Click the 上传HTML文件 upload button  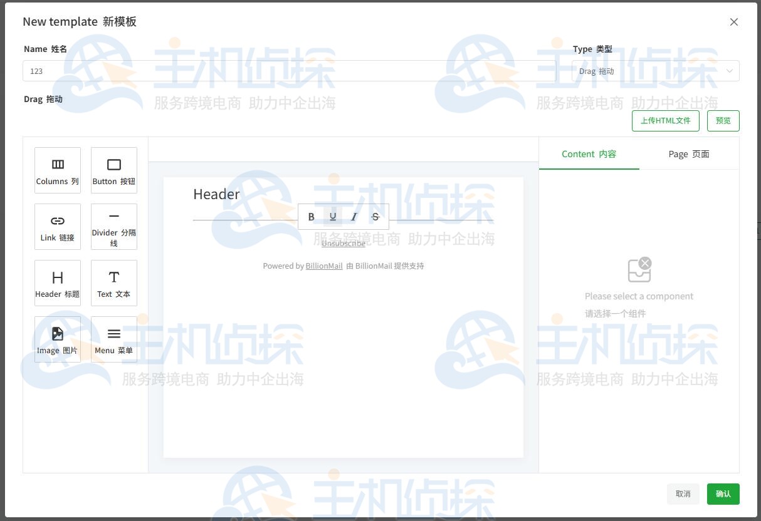(666, 120)
